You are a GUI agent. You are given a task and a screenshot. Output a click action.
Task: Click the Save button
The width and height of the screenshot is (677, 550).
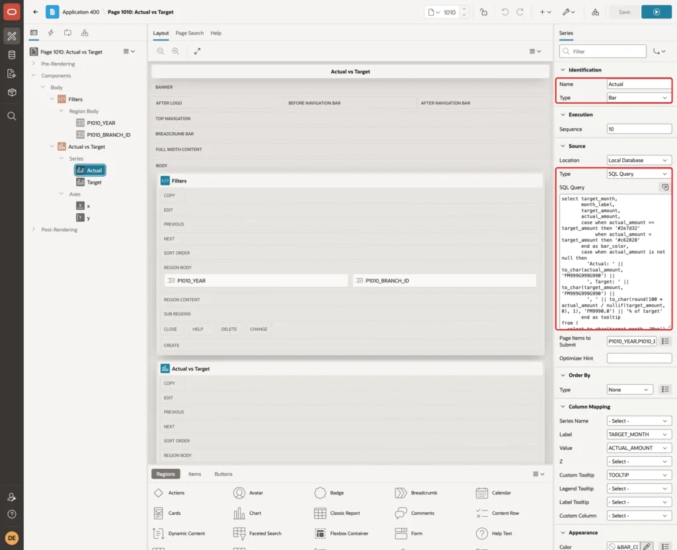(x=624, y=12)
